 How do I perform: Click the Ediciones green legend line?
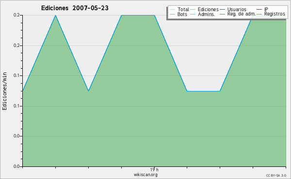193,10
